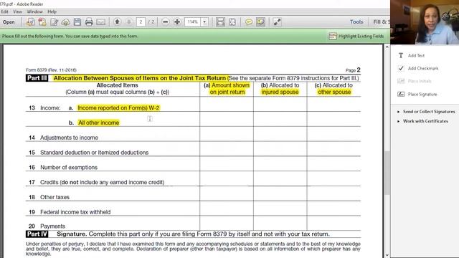Click line 19 tax withheld column (a) field
The height and width of the screenshot is (258, 459).
tap(227, 209)
